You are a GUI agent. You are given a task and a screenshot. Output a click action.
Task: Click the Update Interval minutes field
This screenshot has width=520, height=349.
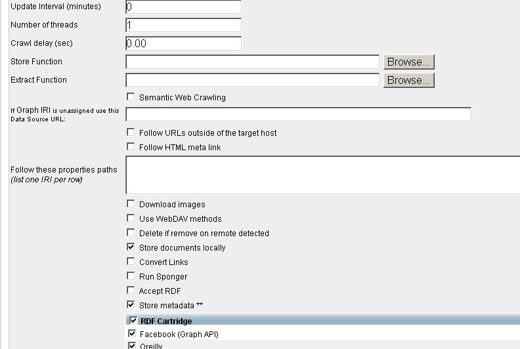click(x=183, y=7)
